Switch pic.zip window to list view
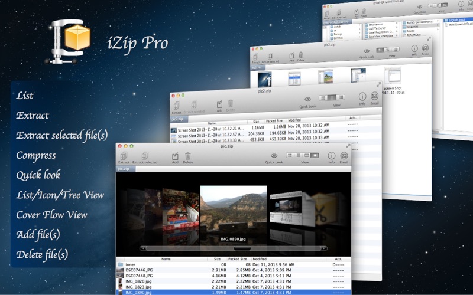This screenshot has width=473, height=295. [x=299, y=155]
